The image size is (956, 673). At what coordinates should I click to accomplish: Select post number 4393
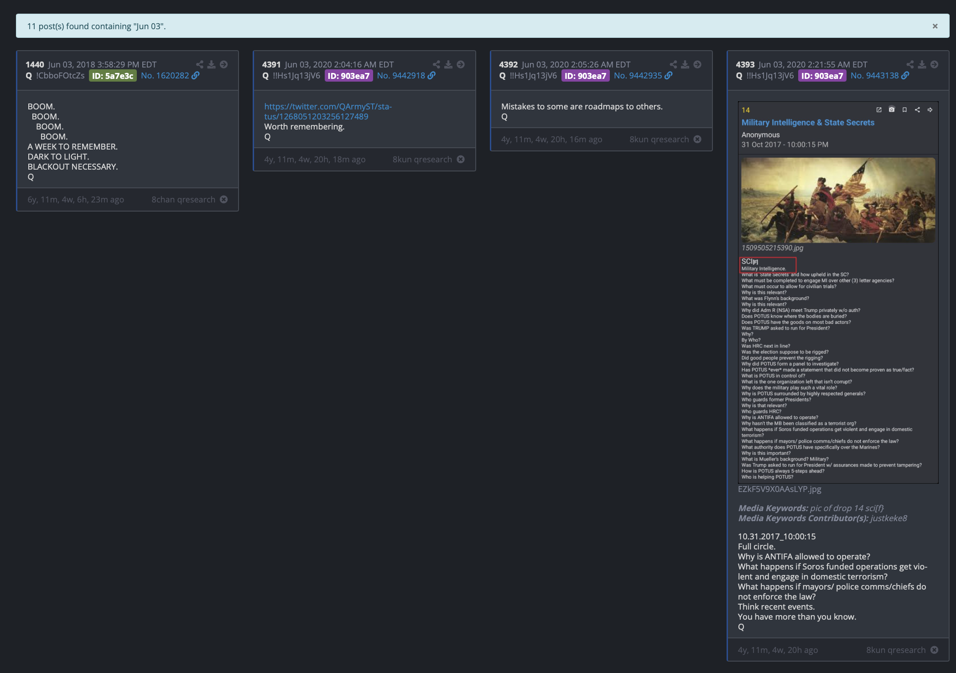click(x=745, y=65)
